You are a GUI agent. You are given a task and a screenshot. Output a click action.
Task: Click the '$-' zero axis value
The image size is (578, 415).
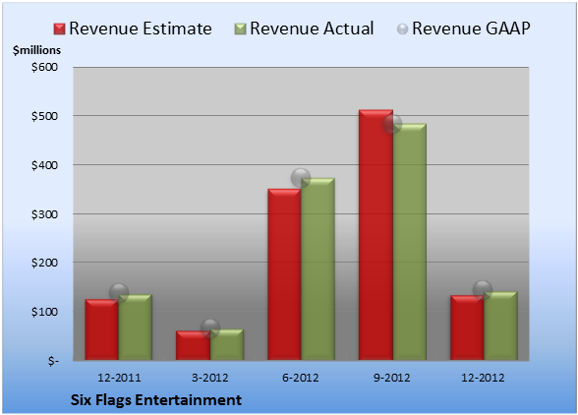tap(53, 361)
